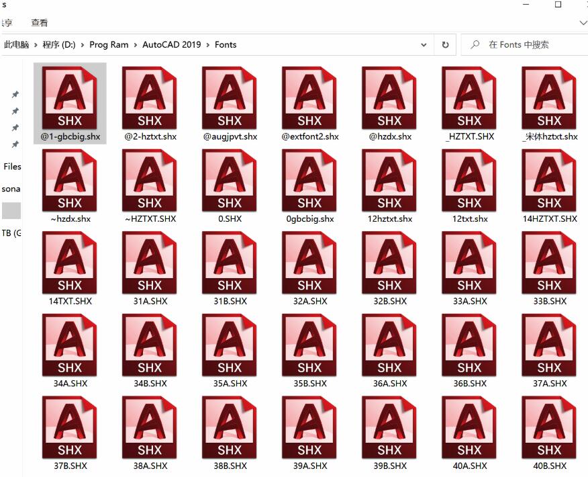Select the @extfont2.shx file icon
Image resolution: width=588 pixels, height=477 pixels.
point(309,98)
